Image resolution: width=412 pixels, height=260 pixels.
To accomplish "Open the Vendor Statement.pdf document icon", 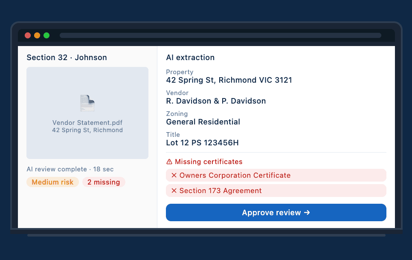I will [87, 103].
